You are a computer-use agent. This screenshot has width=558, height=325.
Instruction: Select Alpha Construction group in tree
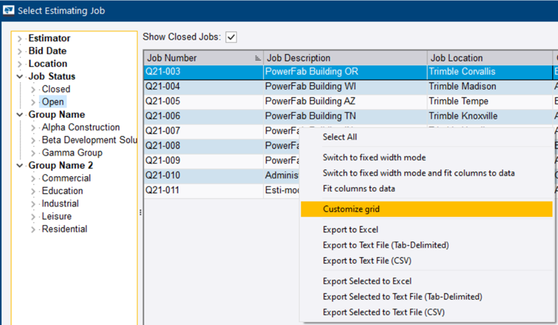point(80,128)
